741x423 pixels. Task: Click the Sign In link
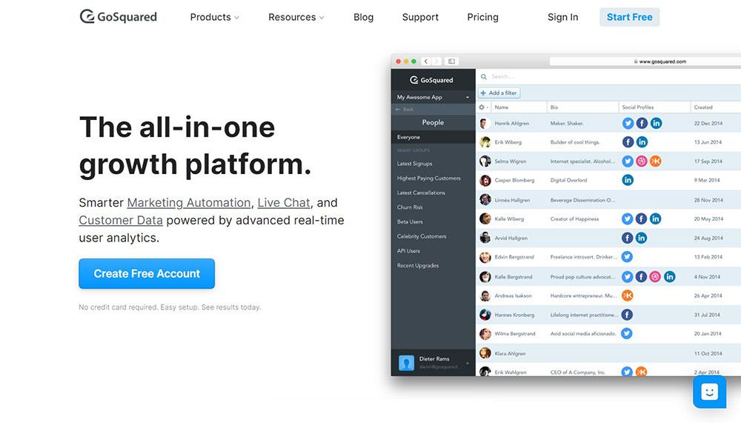pos(562,17)
